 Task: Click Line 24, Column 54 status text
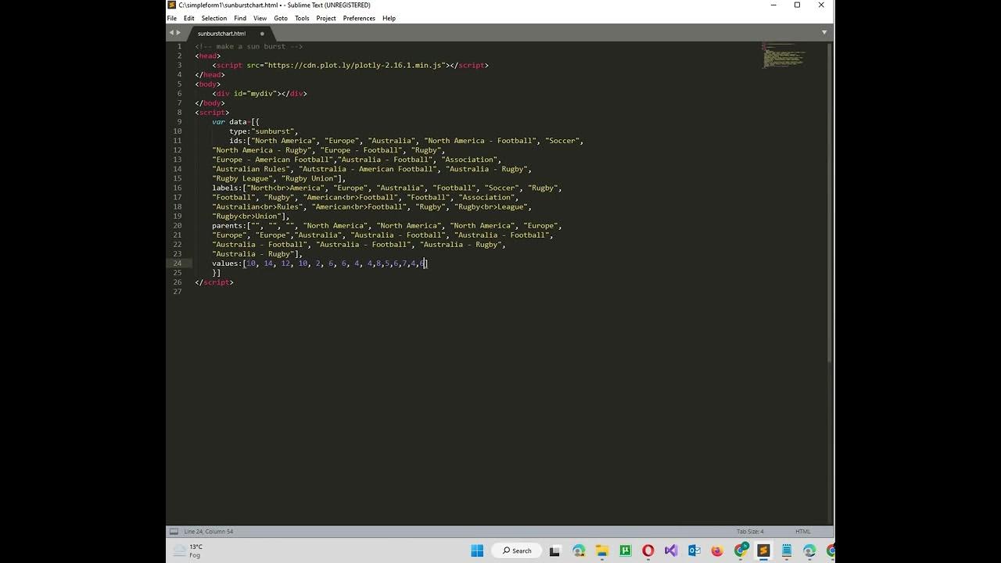coord(209,532)
